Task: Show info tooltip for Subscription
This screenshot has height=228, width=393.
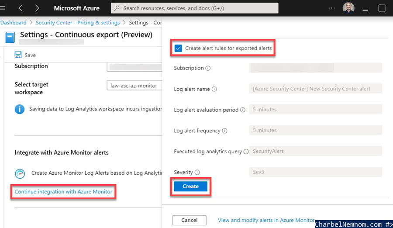Action: [208, 68]
